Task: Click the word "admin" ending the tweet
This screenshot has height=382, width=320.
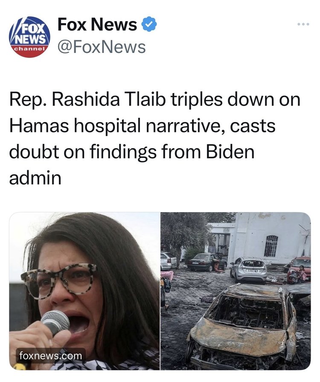Action: click(x=35, y=178)
